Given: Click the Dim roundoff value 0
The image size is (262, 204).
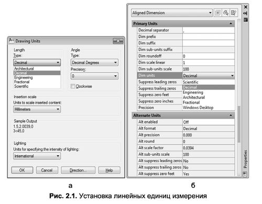Looking at the screenshot, I should click(x=209, y=56).
